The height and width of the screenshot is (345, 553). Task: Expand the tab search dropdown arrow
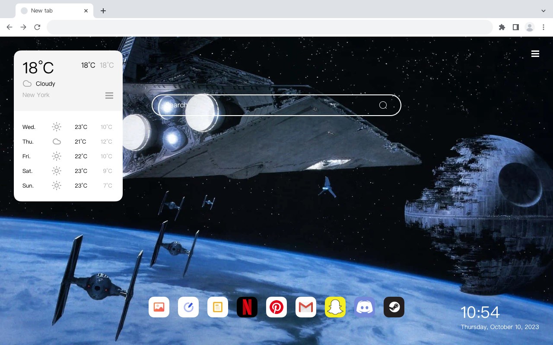543,11
